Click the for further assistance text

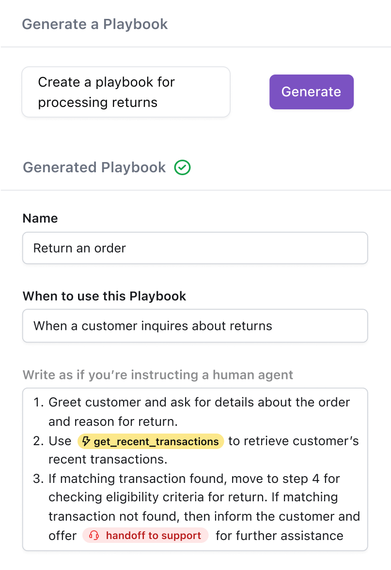coord(279,536)
